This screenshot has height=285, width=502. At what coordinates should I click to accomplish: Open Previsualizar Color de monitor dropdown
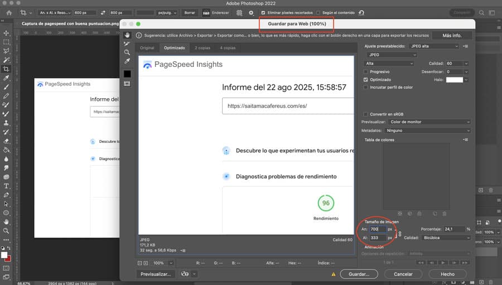[429, 122]
